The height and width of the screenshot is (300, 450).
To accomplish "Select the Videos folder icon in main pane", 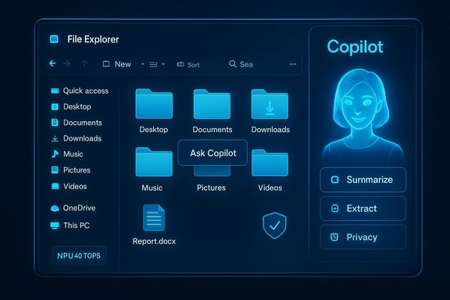I will [270, 162].
